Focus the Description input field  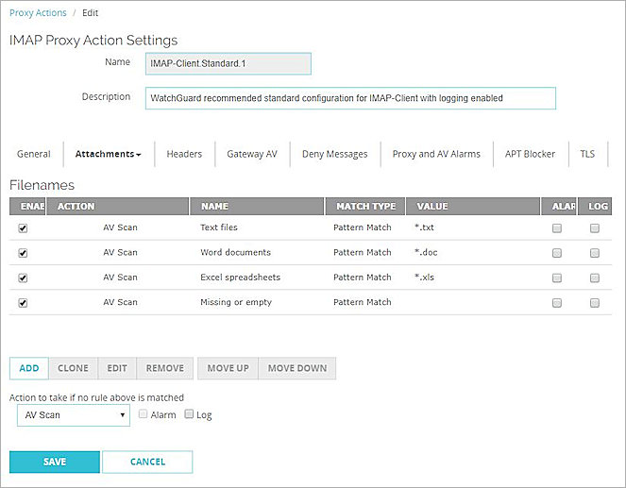point(350,98)
